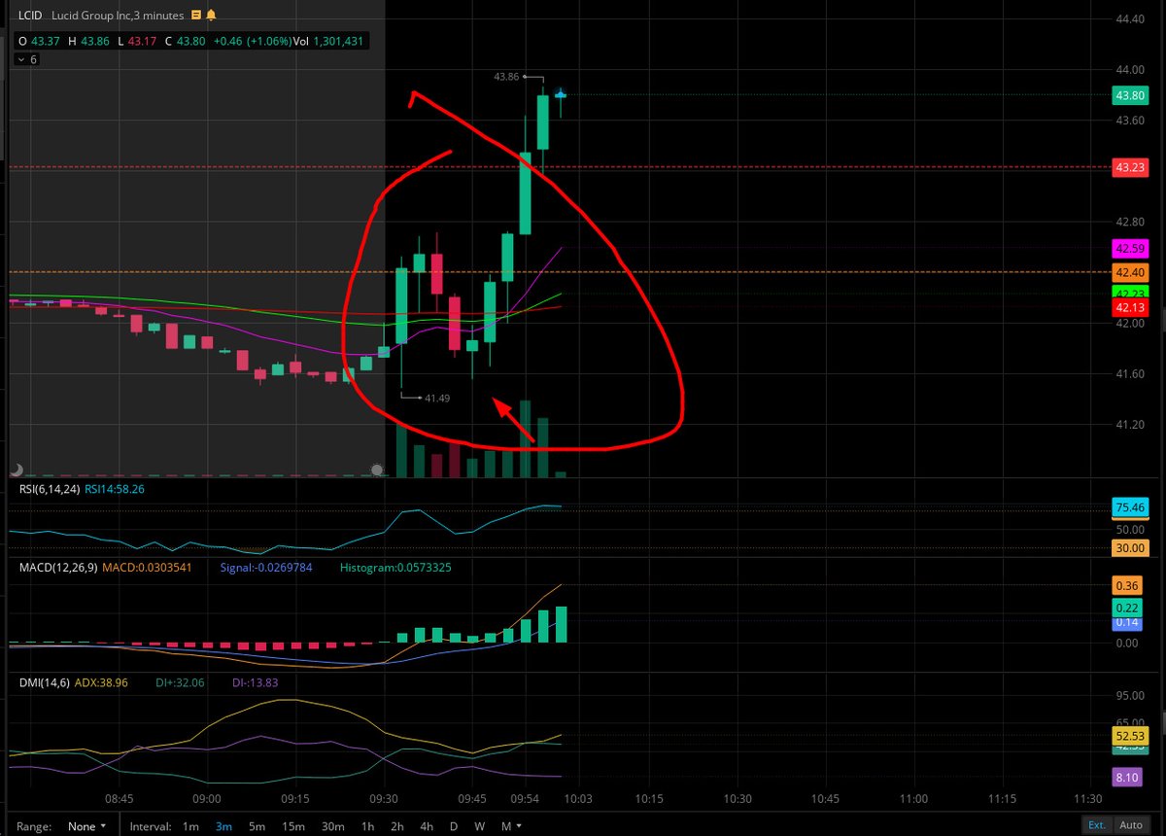Set the interval to 2h
The width and height of the screenshot is (1166, 836).
(x=397, y=826)
